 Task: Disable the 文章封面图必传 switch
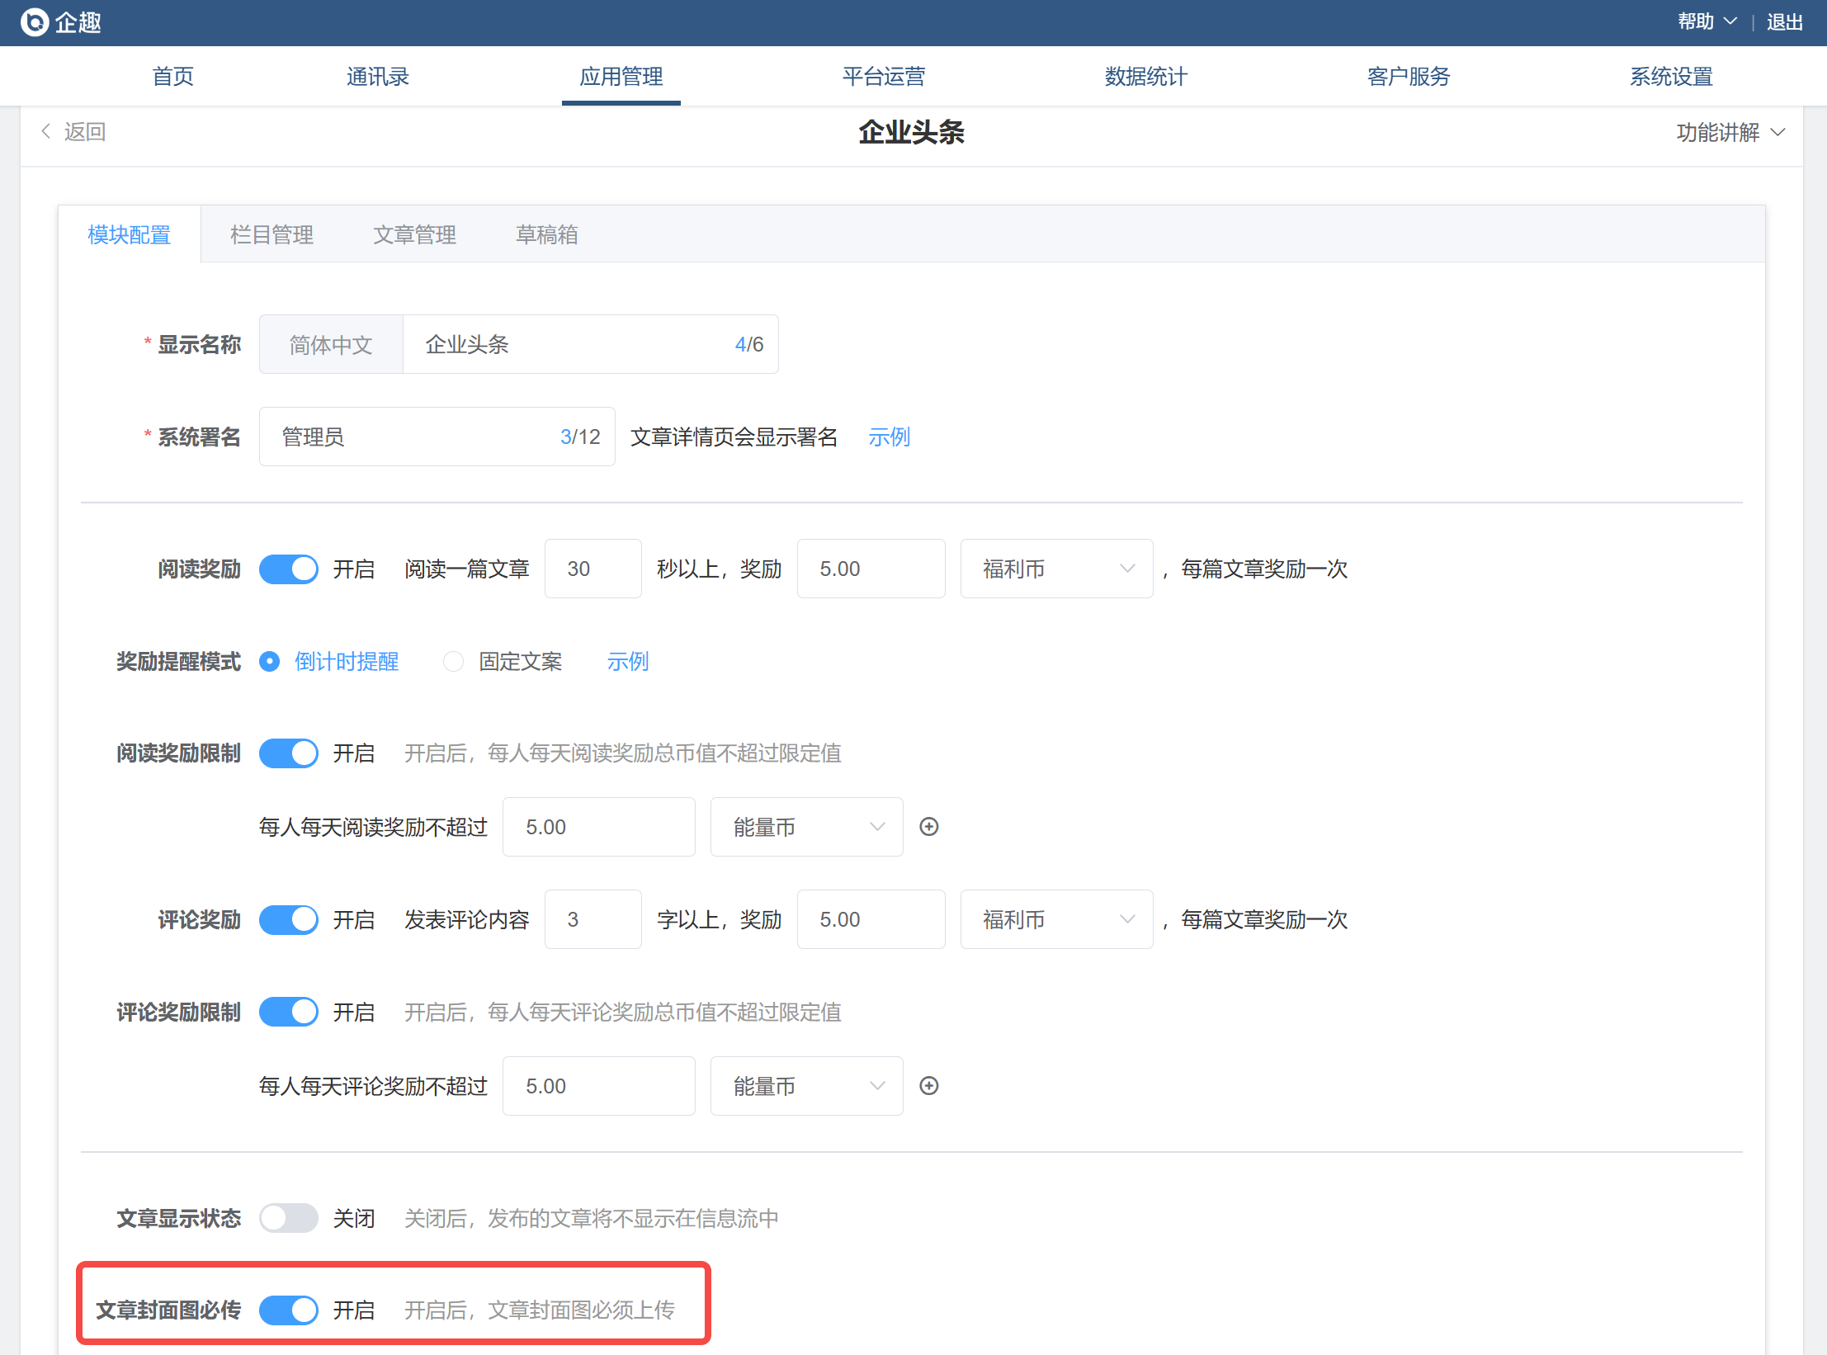(x=289, y=1310)
